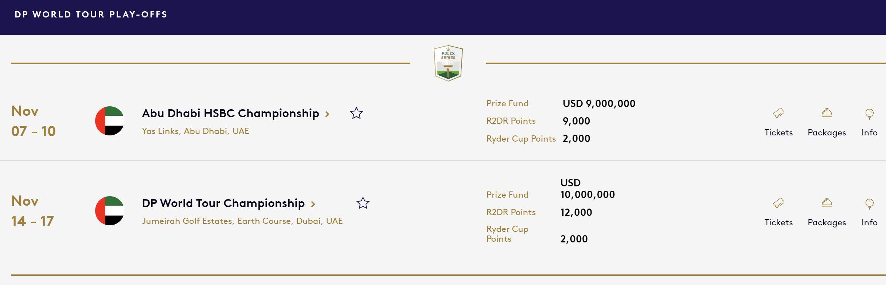Click UAE flag beside DP World Tour Championship
886x285 pixels.
tap(110, 211)
